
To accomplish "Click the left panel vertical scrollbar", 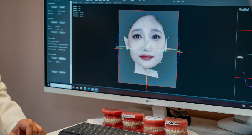I will (71, 43).
